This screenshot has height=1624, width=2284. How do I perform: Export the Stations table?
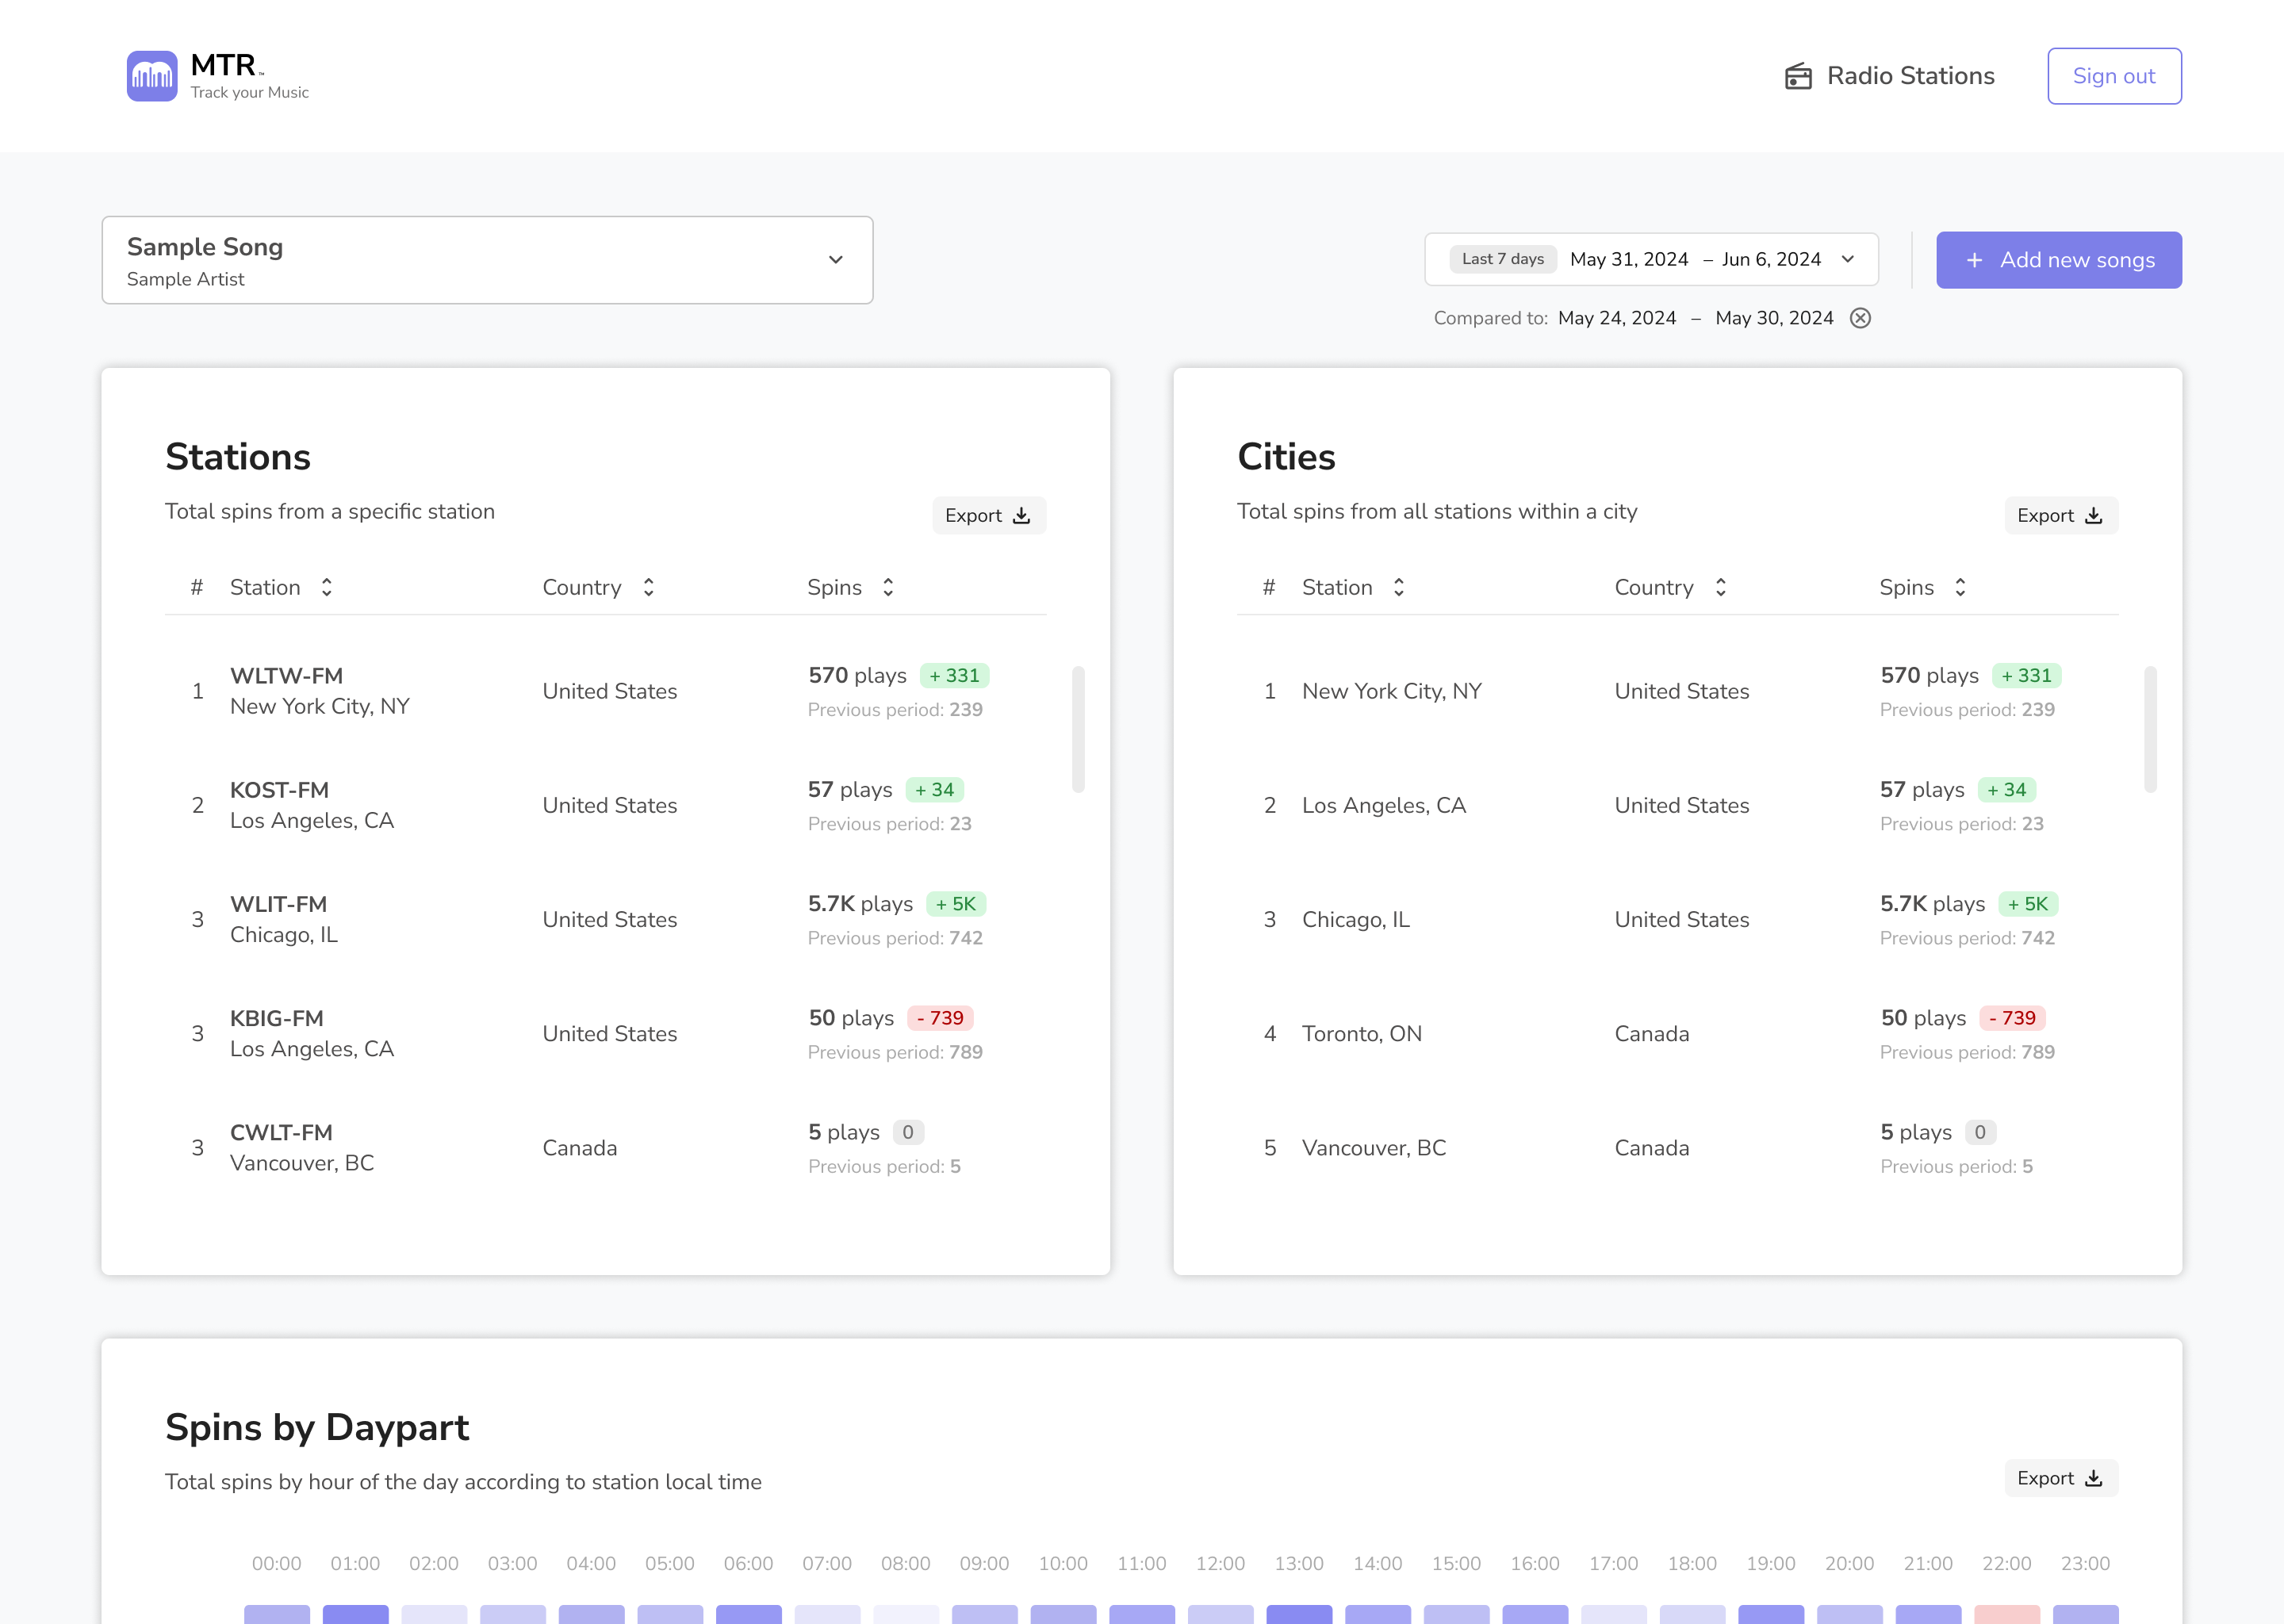988,516
